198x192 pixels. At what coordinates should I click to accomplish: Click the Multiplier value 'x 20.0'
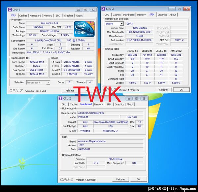click(x=37, y=66)
